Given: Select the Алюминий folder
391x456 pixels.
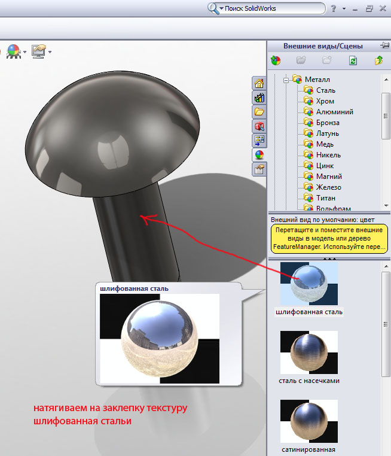Looking at the screenshot, I should (x=334, y=112).
